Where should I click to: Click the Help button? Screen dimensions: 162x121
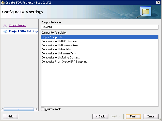[x=11, y=116]
